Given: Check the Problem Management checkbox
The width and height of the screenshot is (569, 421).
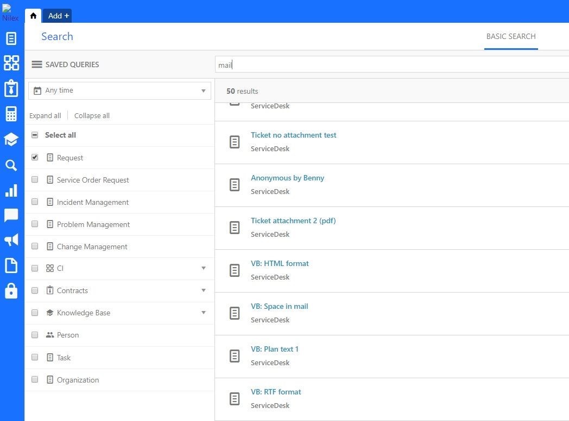Looking at the screenshot, I should click(35, 224).
